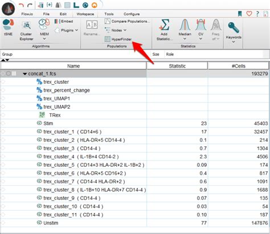Open the table editor grid icon
The image size is (270, 234).
tap(67, 5)
